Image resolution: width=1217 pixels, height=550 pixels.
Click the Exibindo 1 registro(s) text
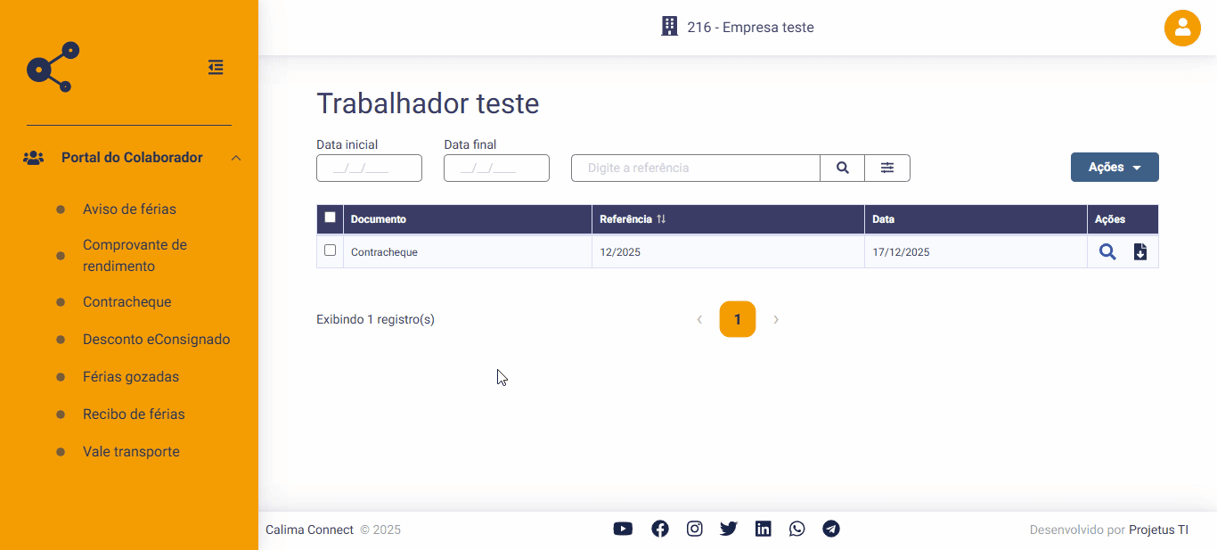[375, 319]
